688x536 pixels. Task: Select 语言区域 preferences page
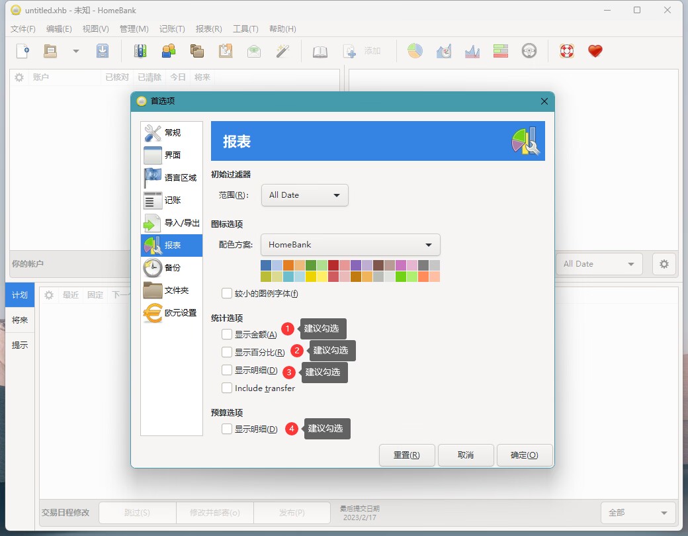[x=171, y=177]
